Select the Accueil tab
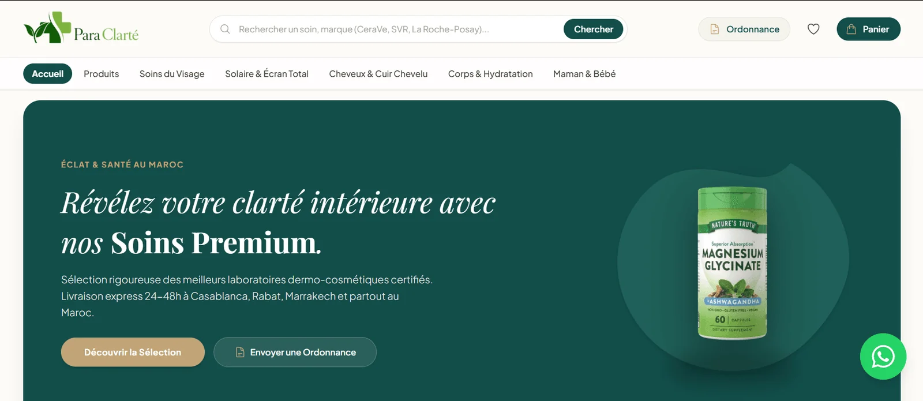The image size is (923, 401). 47,74
